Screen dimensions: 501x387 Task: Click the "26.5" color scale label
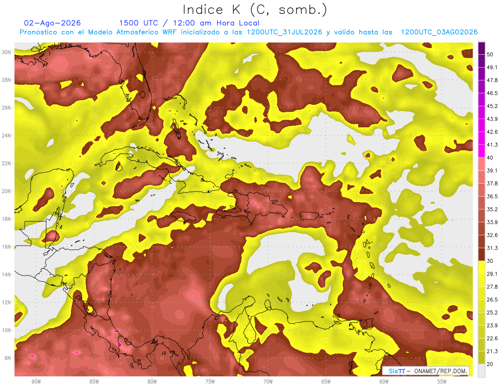[x=492, y=300]
